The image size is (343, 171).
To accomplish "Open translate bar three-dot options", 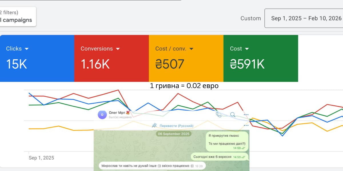I will 246,125.
